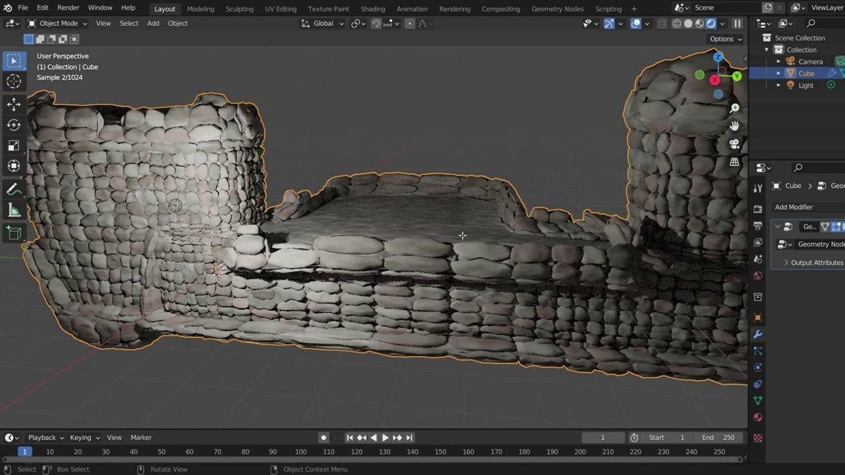Toggle viewport overlays button
This screenshot has height=475, width=845.
click(x=636, y=23)
